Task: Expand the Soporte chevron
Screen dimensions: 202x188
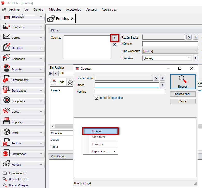Action: [41, 69]
